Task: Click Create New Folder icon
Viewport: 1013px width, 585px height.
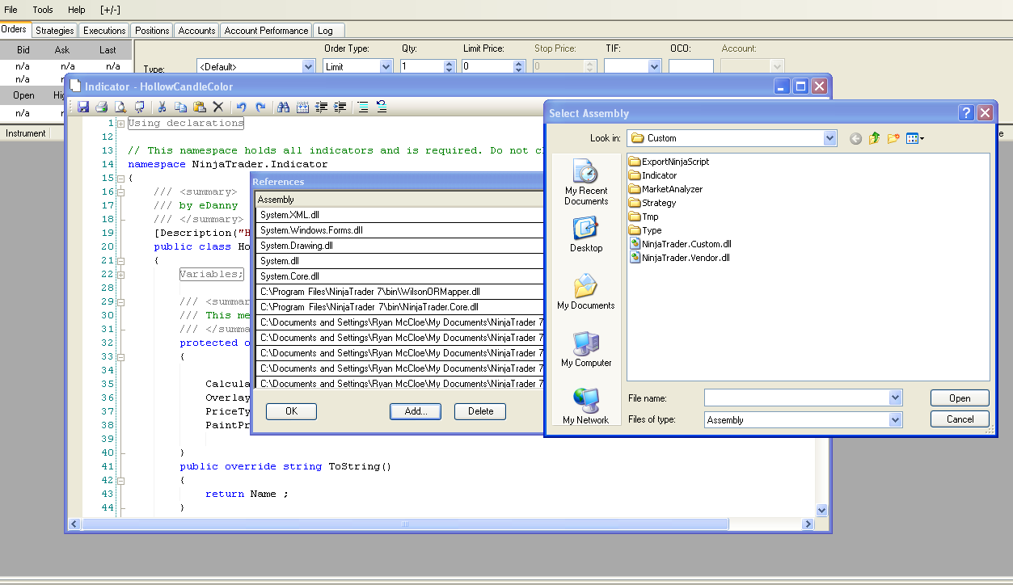Action: (893, 138)
